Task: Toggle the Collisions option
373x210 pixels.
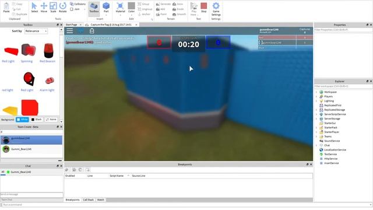Action: click(x=78, y=4)
